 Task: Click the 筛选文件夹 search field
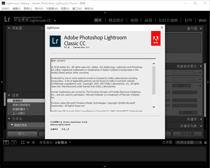point(27,125)
